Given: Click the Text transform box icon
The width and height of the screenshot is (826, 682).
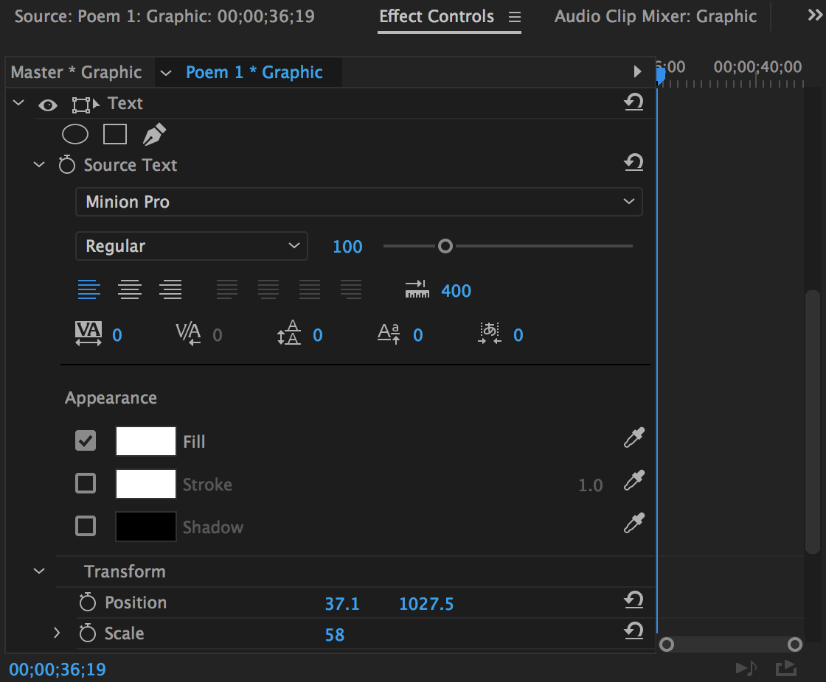Looking at the screenshot, I should [86, 105].
